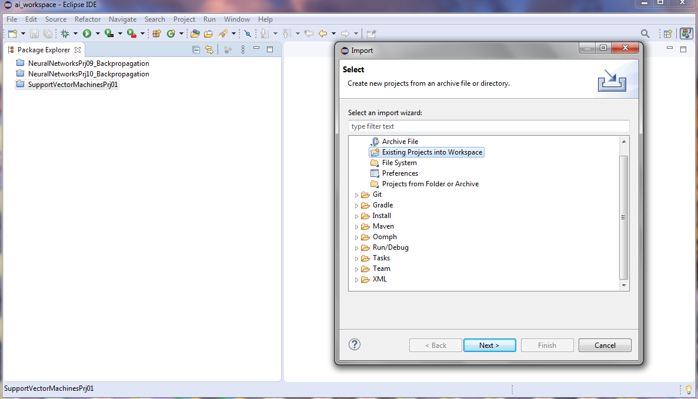Open the Refactor menu
This screenshot has width=698, height=399.
[x=87, y=19]
